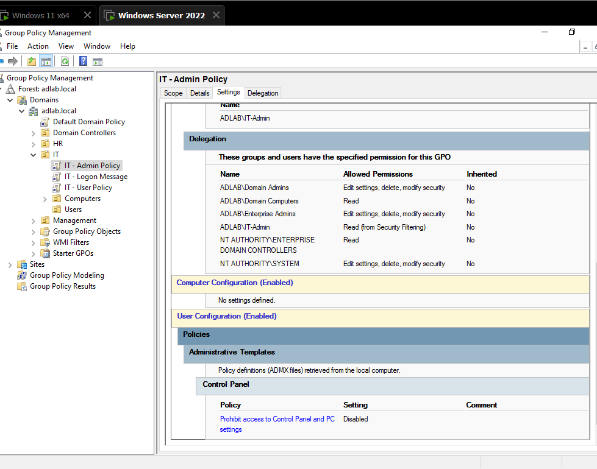
Task: Collapse the adlab.local domain node
Action: 22,111
